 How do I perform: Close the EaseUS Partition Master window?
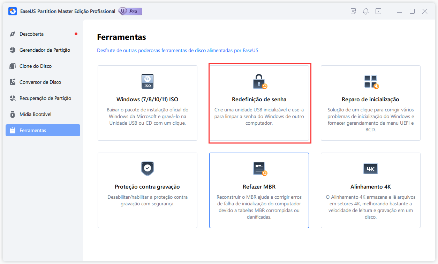(x=425, y=11)
